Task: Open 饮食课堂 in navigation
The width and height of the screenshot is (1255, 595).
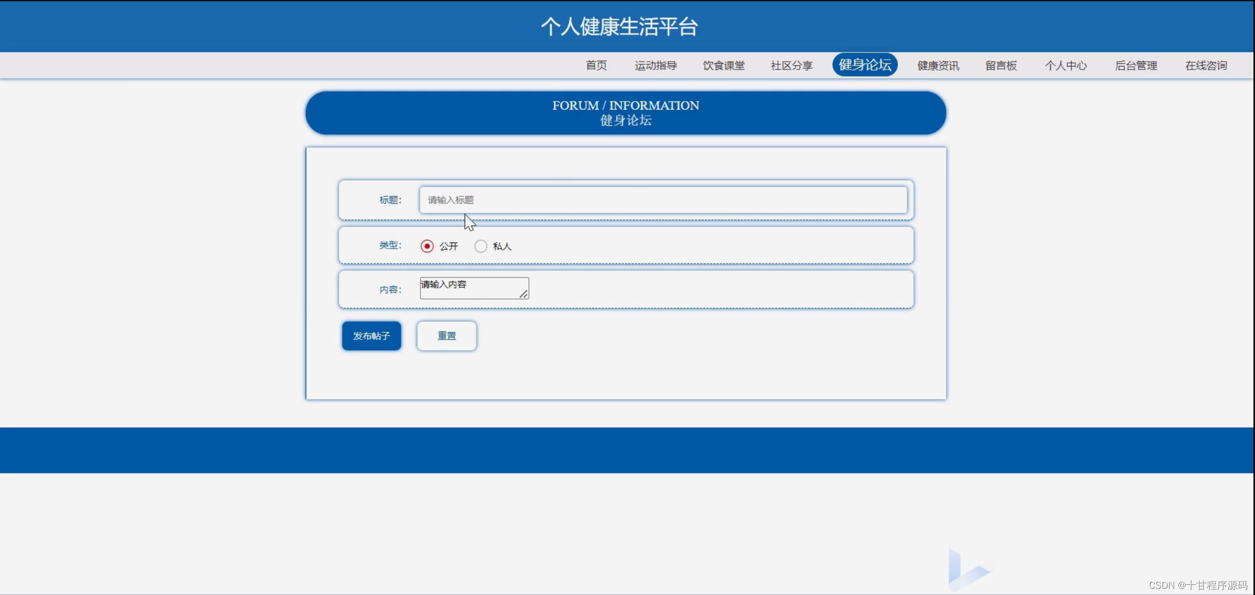Action: point(723,65)
